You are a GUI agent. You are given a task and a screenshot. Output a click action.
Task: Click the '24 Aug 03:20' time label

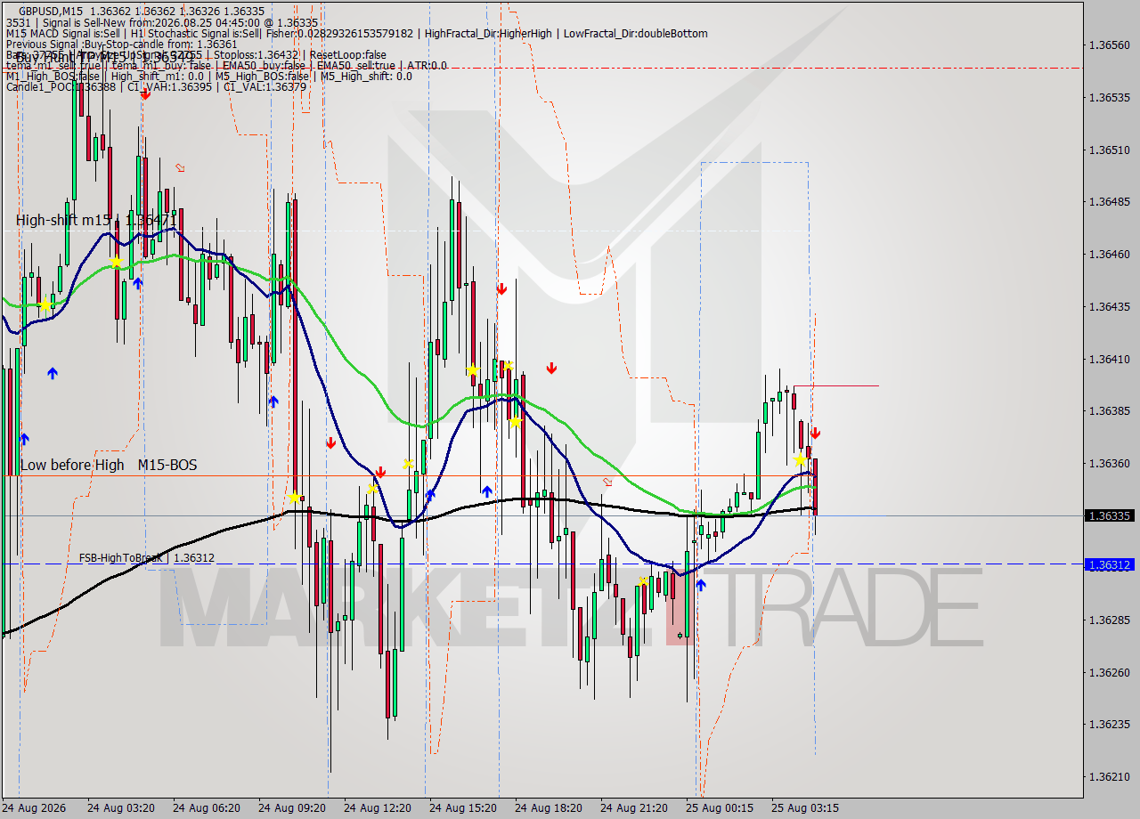(121, 808)
